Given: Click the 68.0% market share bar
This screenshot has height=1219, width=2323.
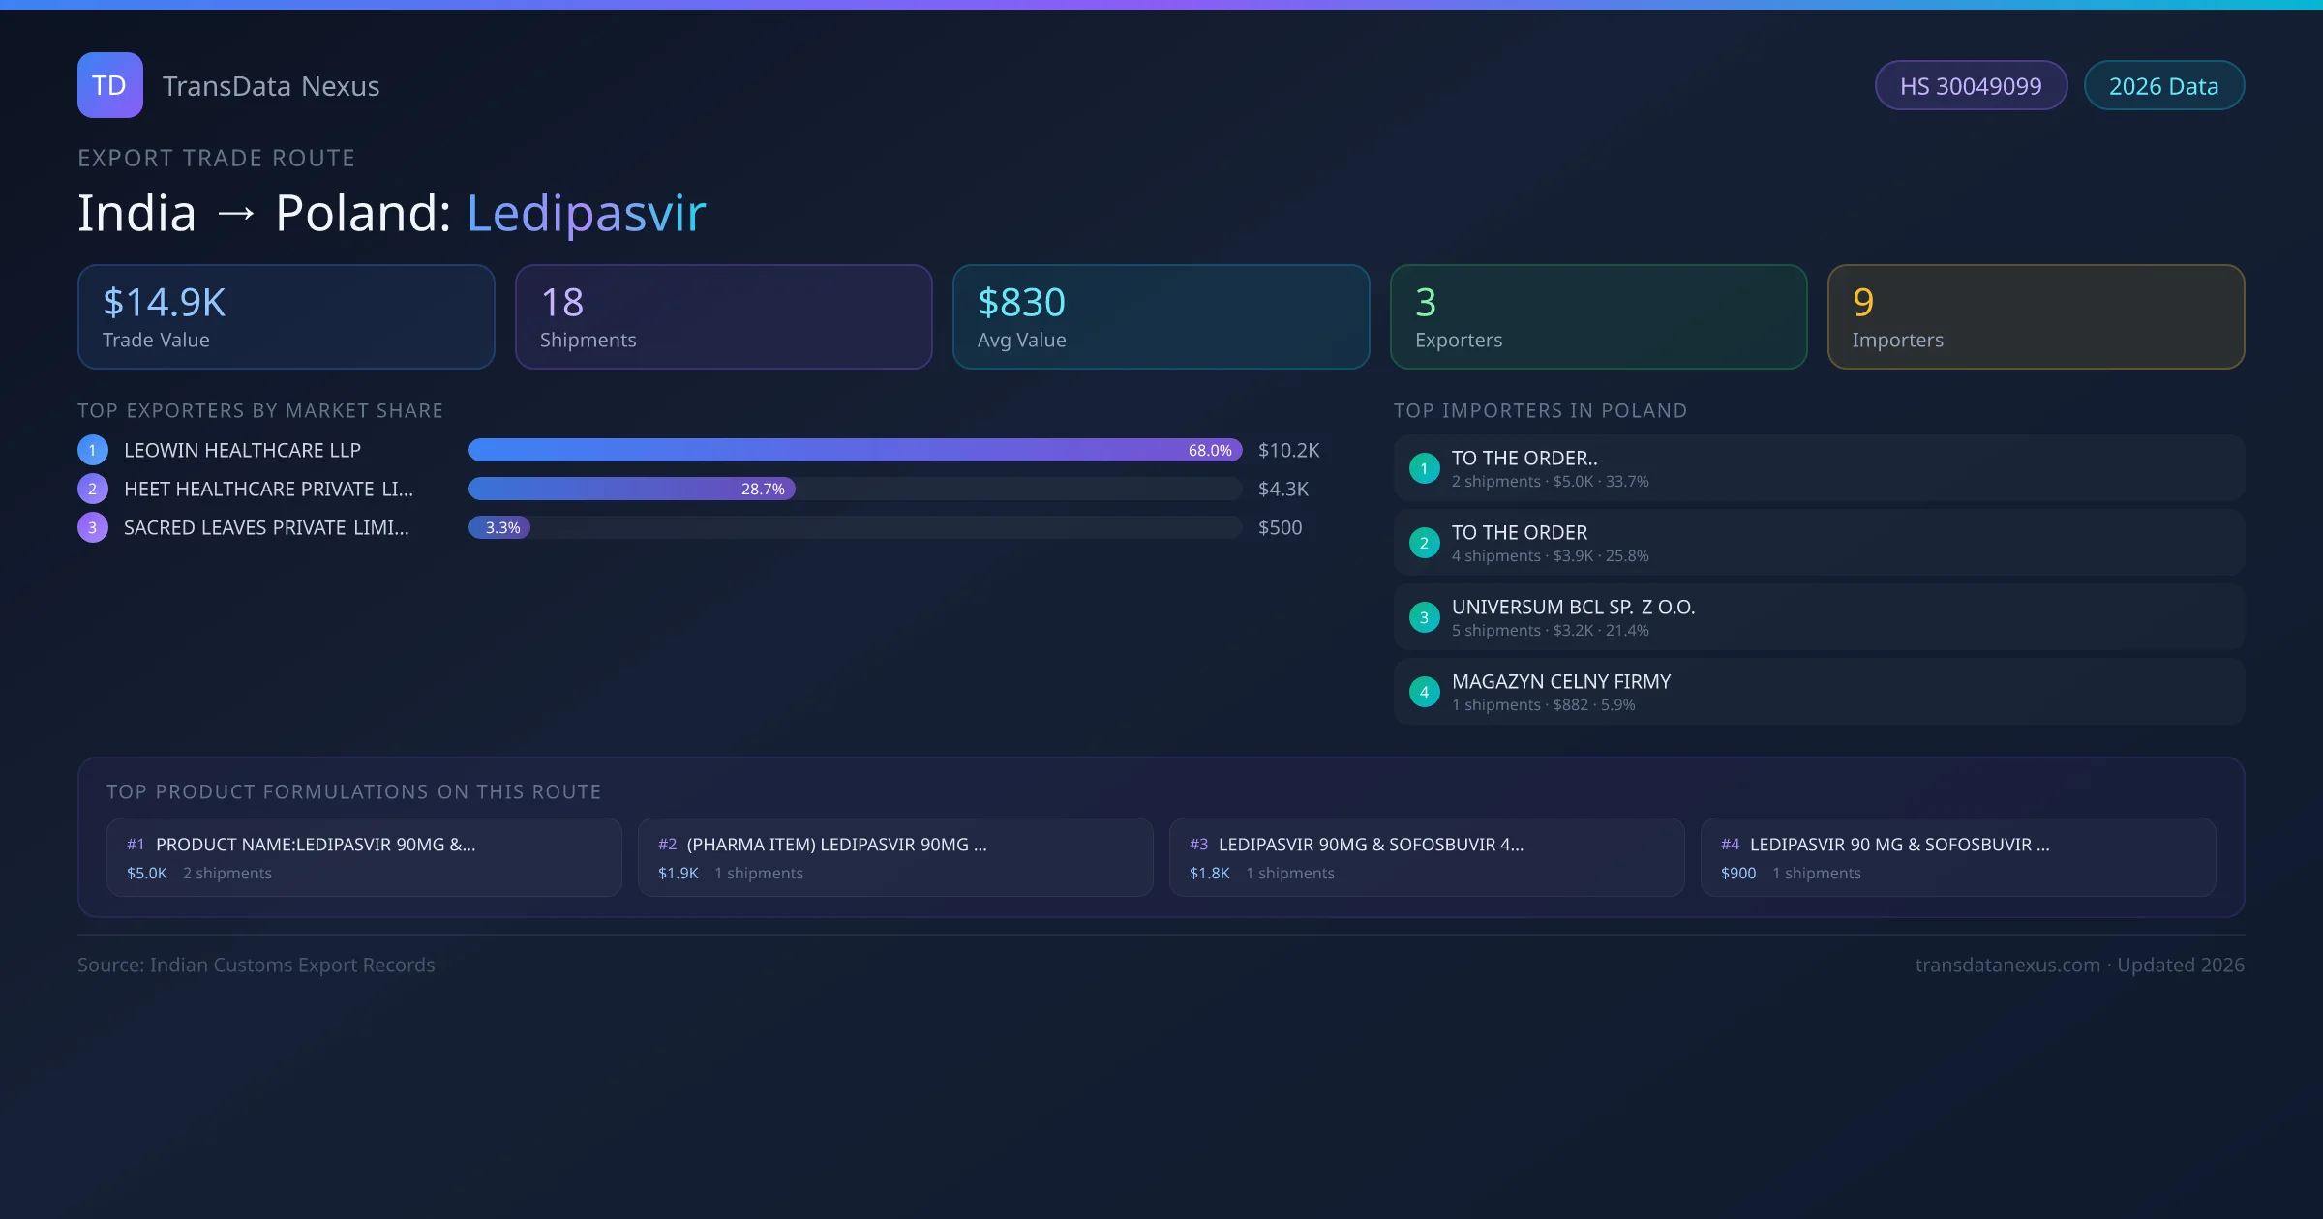Looking at the screenshot, I should coord(855,450).
